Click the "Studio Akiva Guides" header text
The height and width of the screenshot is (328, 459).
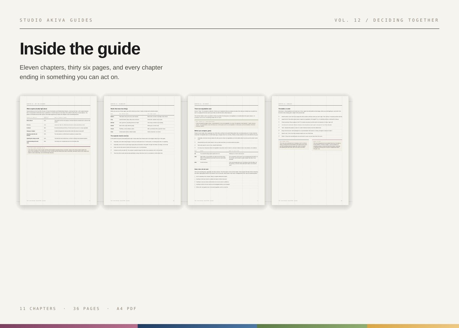(x=56, y=20)
